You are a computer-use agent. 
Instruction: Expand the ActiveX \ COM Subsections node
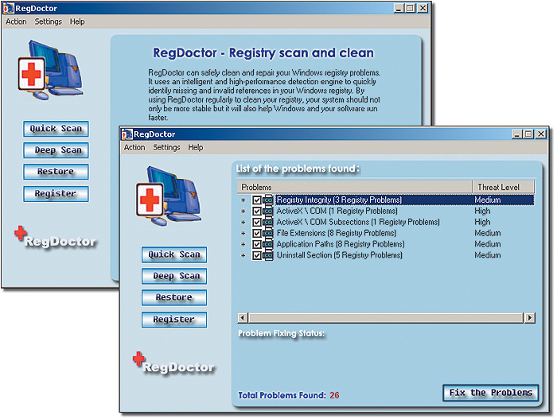coord(243,223)
